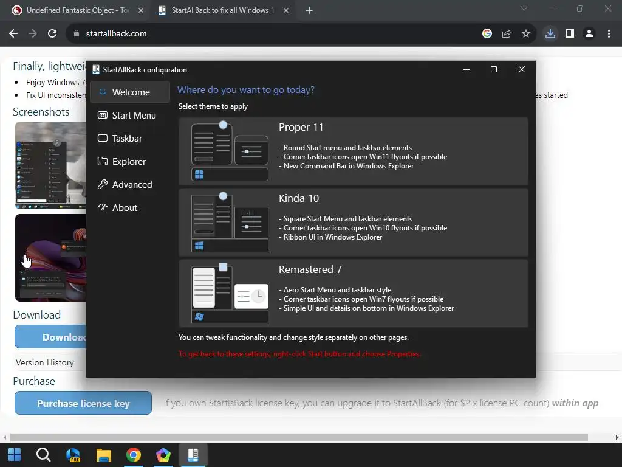622x467 pixels.
Task: Open the colorful pentagon app in taskbar
Action: (x=163, y=455)
